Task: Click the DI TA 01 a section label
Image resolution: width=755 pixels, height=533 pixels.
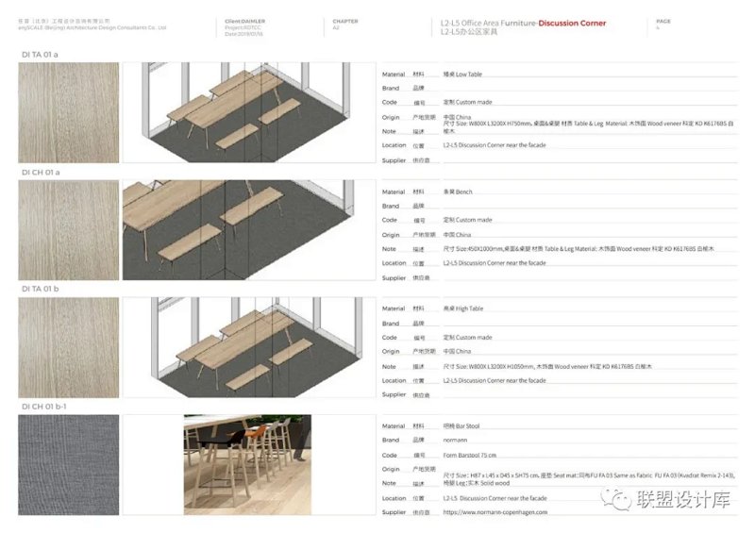Action: pyautogui.click(x=40, y=55)
